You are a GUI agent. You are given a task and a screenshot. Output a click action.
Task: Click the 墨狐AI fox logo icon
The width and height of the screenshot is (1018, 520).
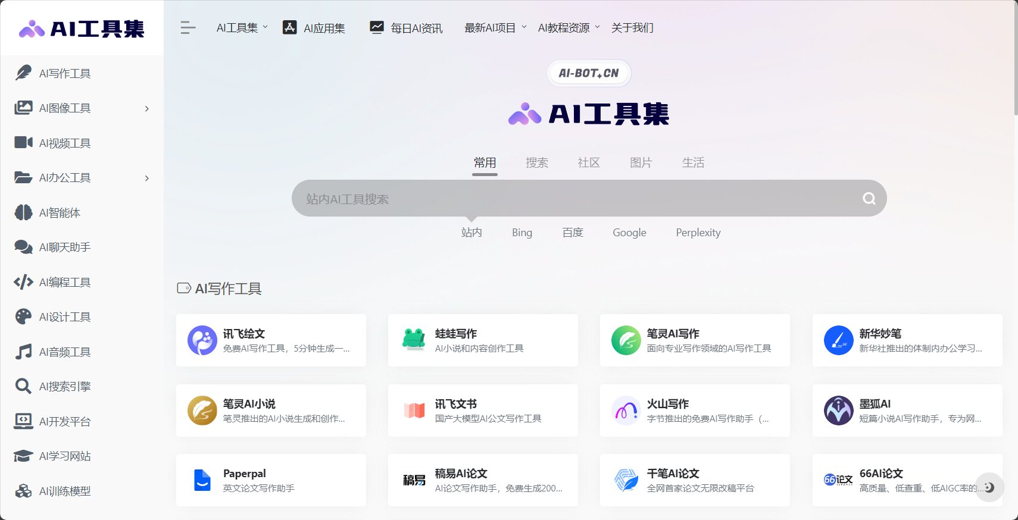pyautogui.click(x=839, y=411)
